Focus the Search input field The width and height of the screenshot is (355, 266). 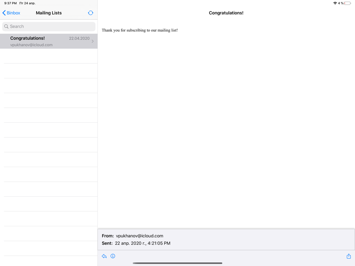coord(49,27)
